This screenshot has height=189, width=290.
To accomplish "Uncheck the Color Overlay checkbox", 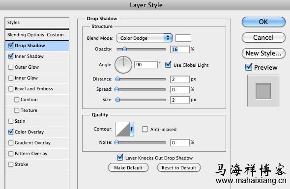I will [x=11, y=132].
